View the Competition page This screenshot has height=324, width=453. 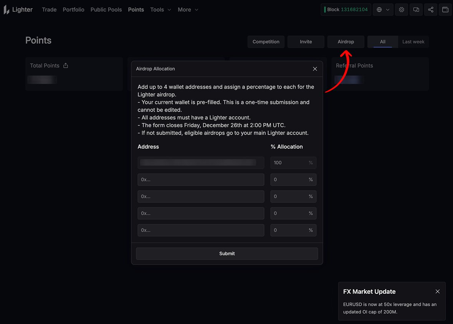click(266, 41)
